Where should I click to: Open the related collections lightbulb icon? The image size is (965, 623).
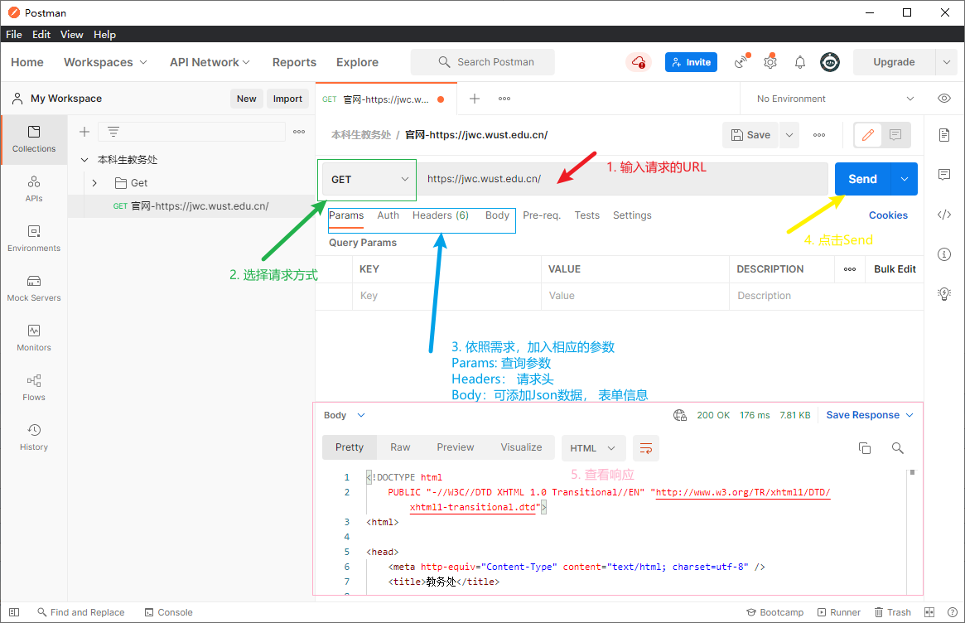[x=944, y=293]
